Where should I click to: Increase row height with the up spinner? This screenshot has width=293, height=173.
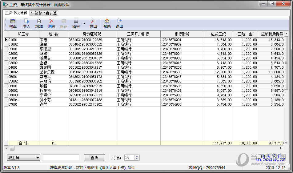click(x=137, y=156)
